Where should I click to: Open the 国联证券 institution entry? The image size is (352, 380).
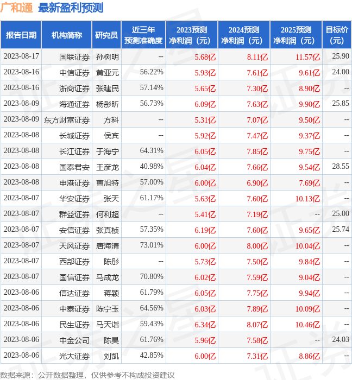(74, 56)
